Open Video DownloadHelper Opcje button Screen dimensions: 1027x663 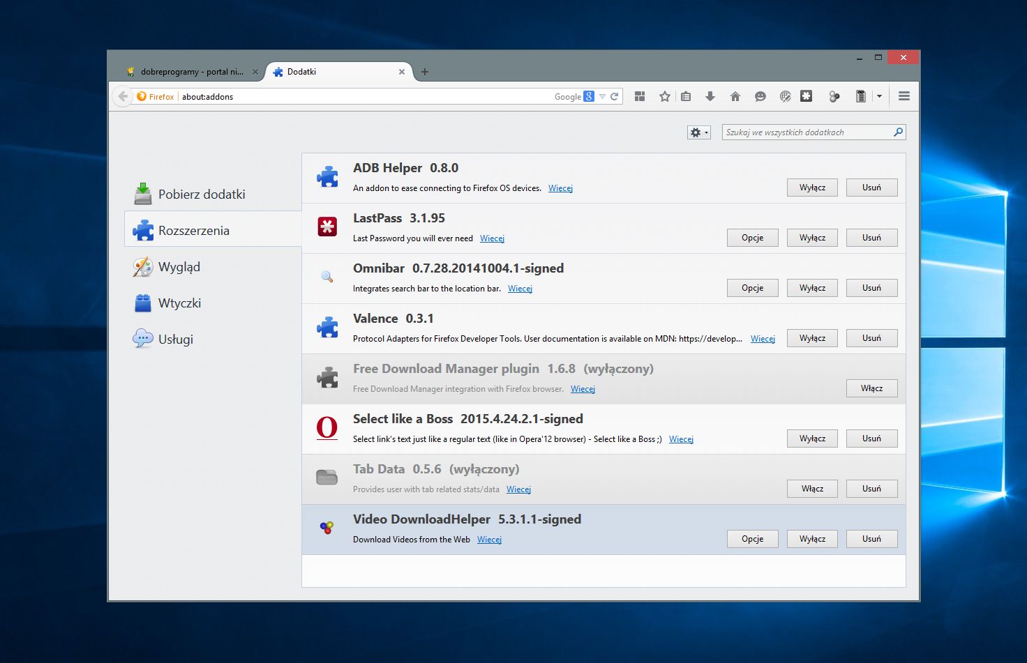[x=752, y=539]
